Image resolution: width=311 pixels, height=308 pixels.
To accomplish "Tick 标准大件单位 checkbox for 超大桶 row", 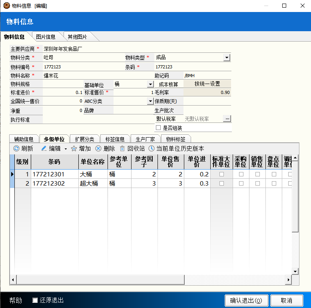I will [x=221, y=183].
